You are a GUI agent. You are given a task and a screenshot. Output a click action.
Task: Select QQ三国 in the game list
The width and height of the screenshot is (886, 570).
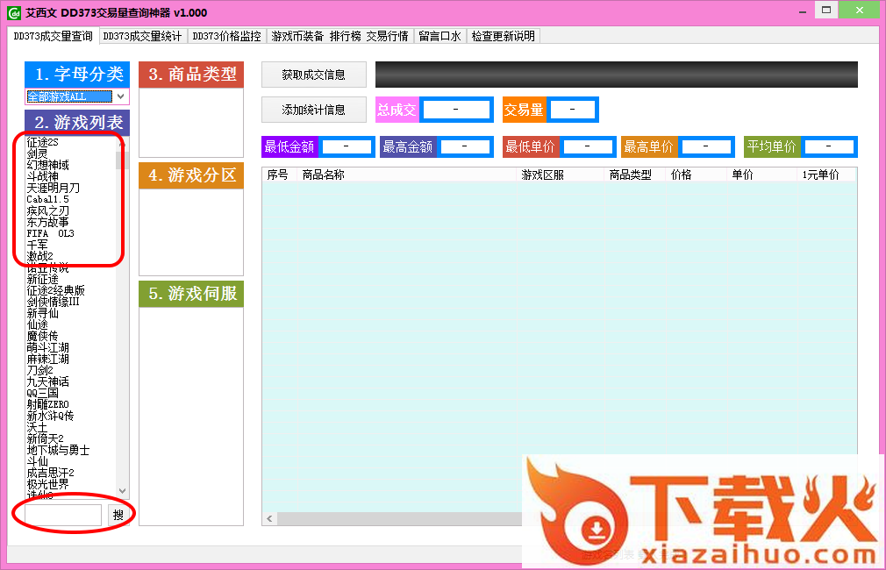pyautogui.click(x=42, y=393)
